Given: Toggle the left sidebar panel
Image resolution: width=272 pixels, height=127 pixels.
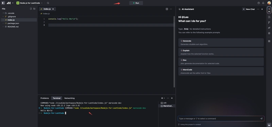Looking at the screenshot, I should [3, 3].
